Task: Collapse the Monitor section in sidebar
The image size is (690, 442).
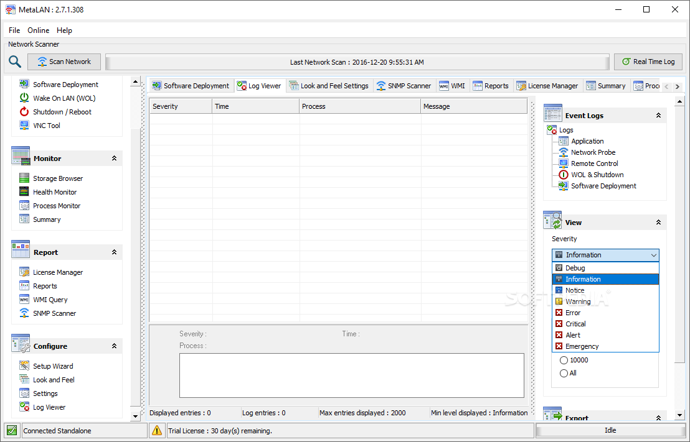Action: tap(114, 158)
